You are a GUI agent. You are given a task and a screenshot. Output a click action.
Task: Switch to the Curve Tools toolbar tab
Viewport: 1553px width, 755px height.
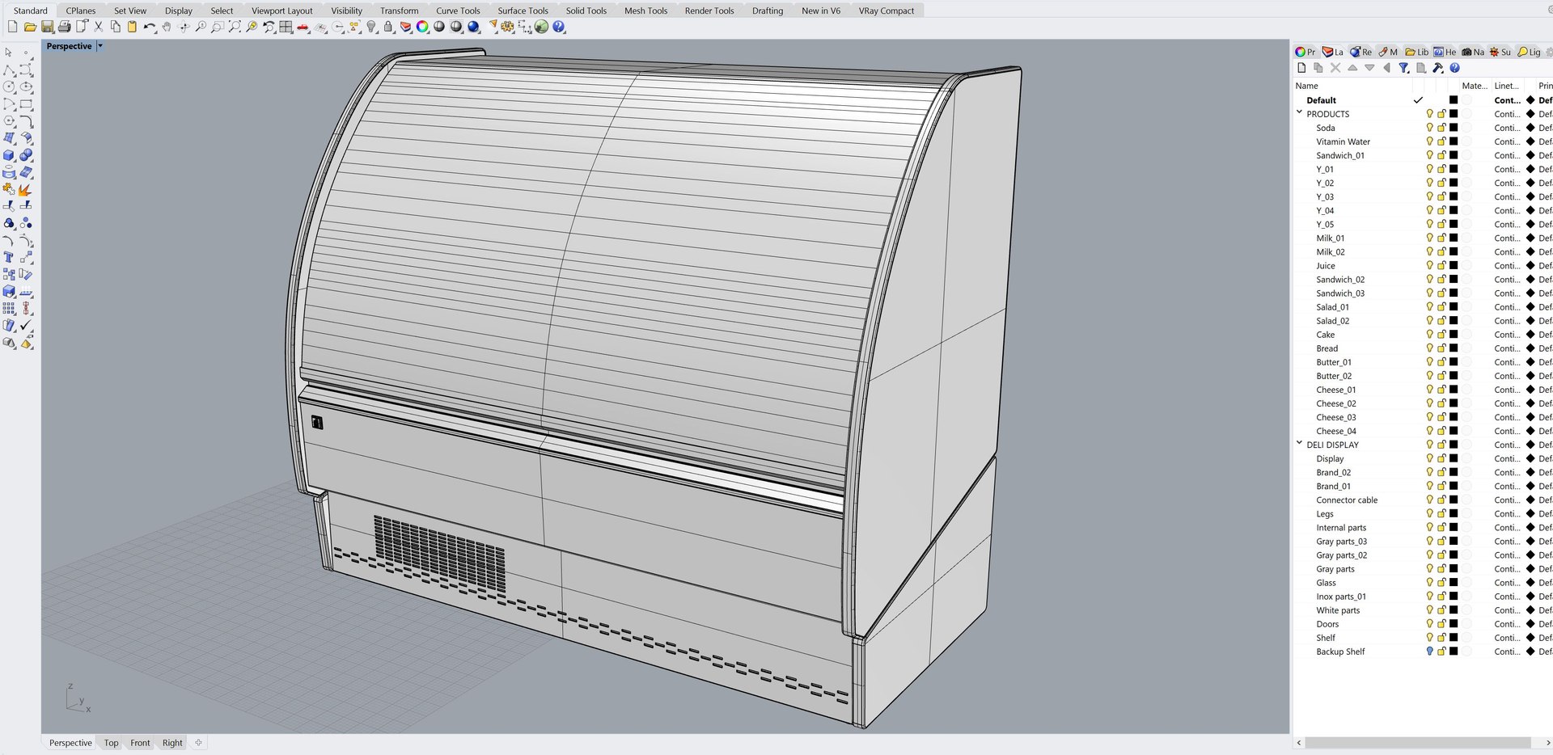tap(458, 11)
